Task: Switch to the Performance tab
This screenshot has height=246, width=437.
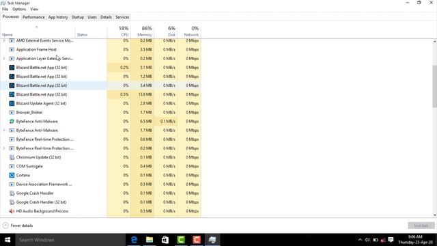Action: (33, 17)
